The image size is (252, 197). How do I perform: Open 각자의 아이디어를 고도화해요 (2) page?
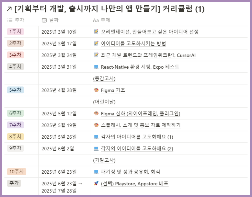pos(137,149)
